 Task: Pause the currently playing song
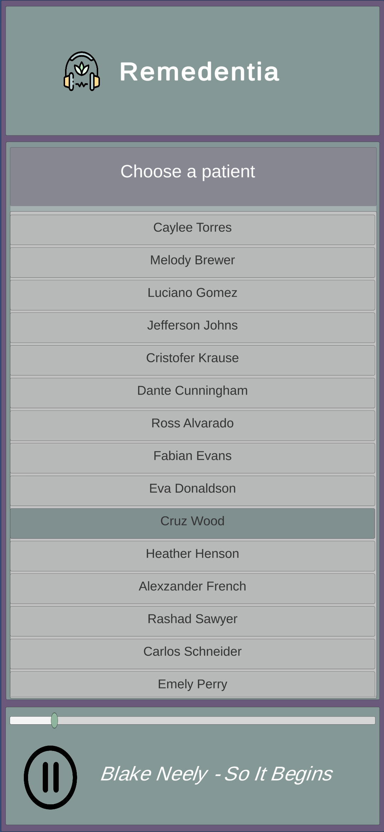[50, 778]
